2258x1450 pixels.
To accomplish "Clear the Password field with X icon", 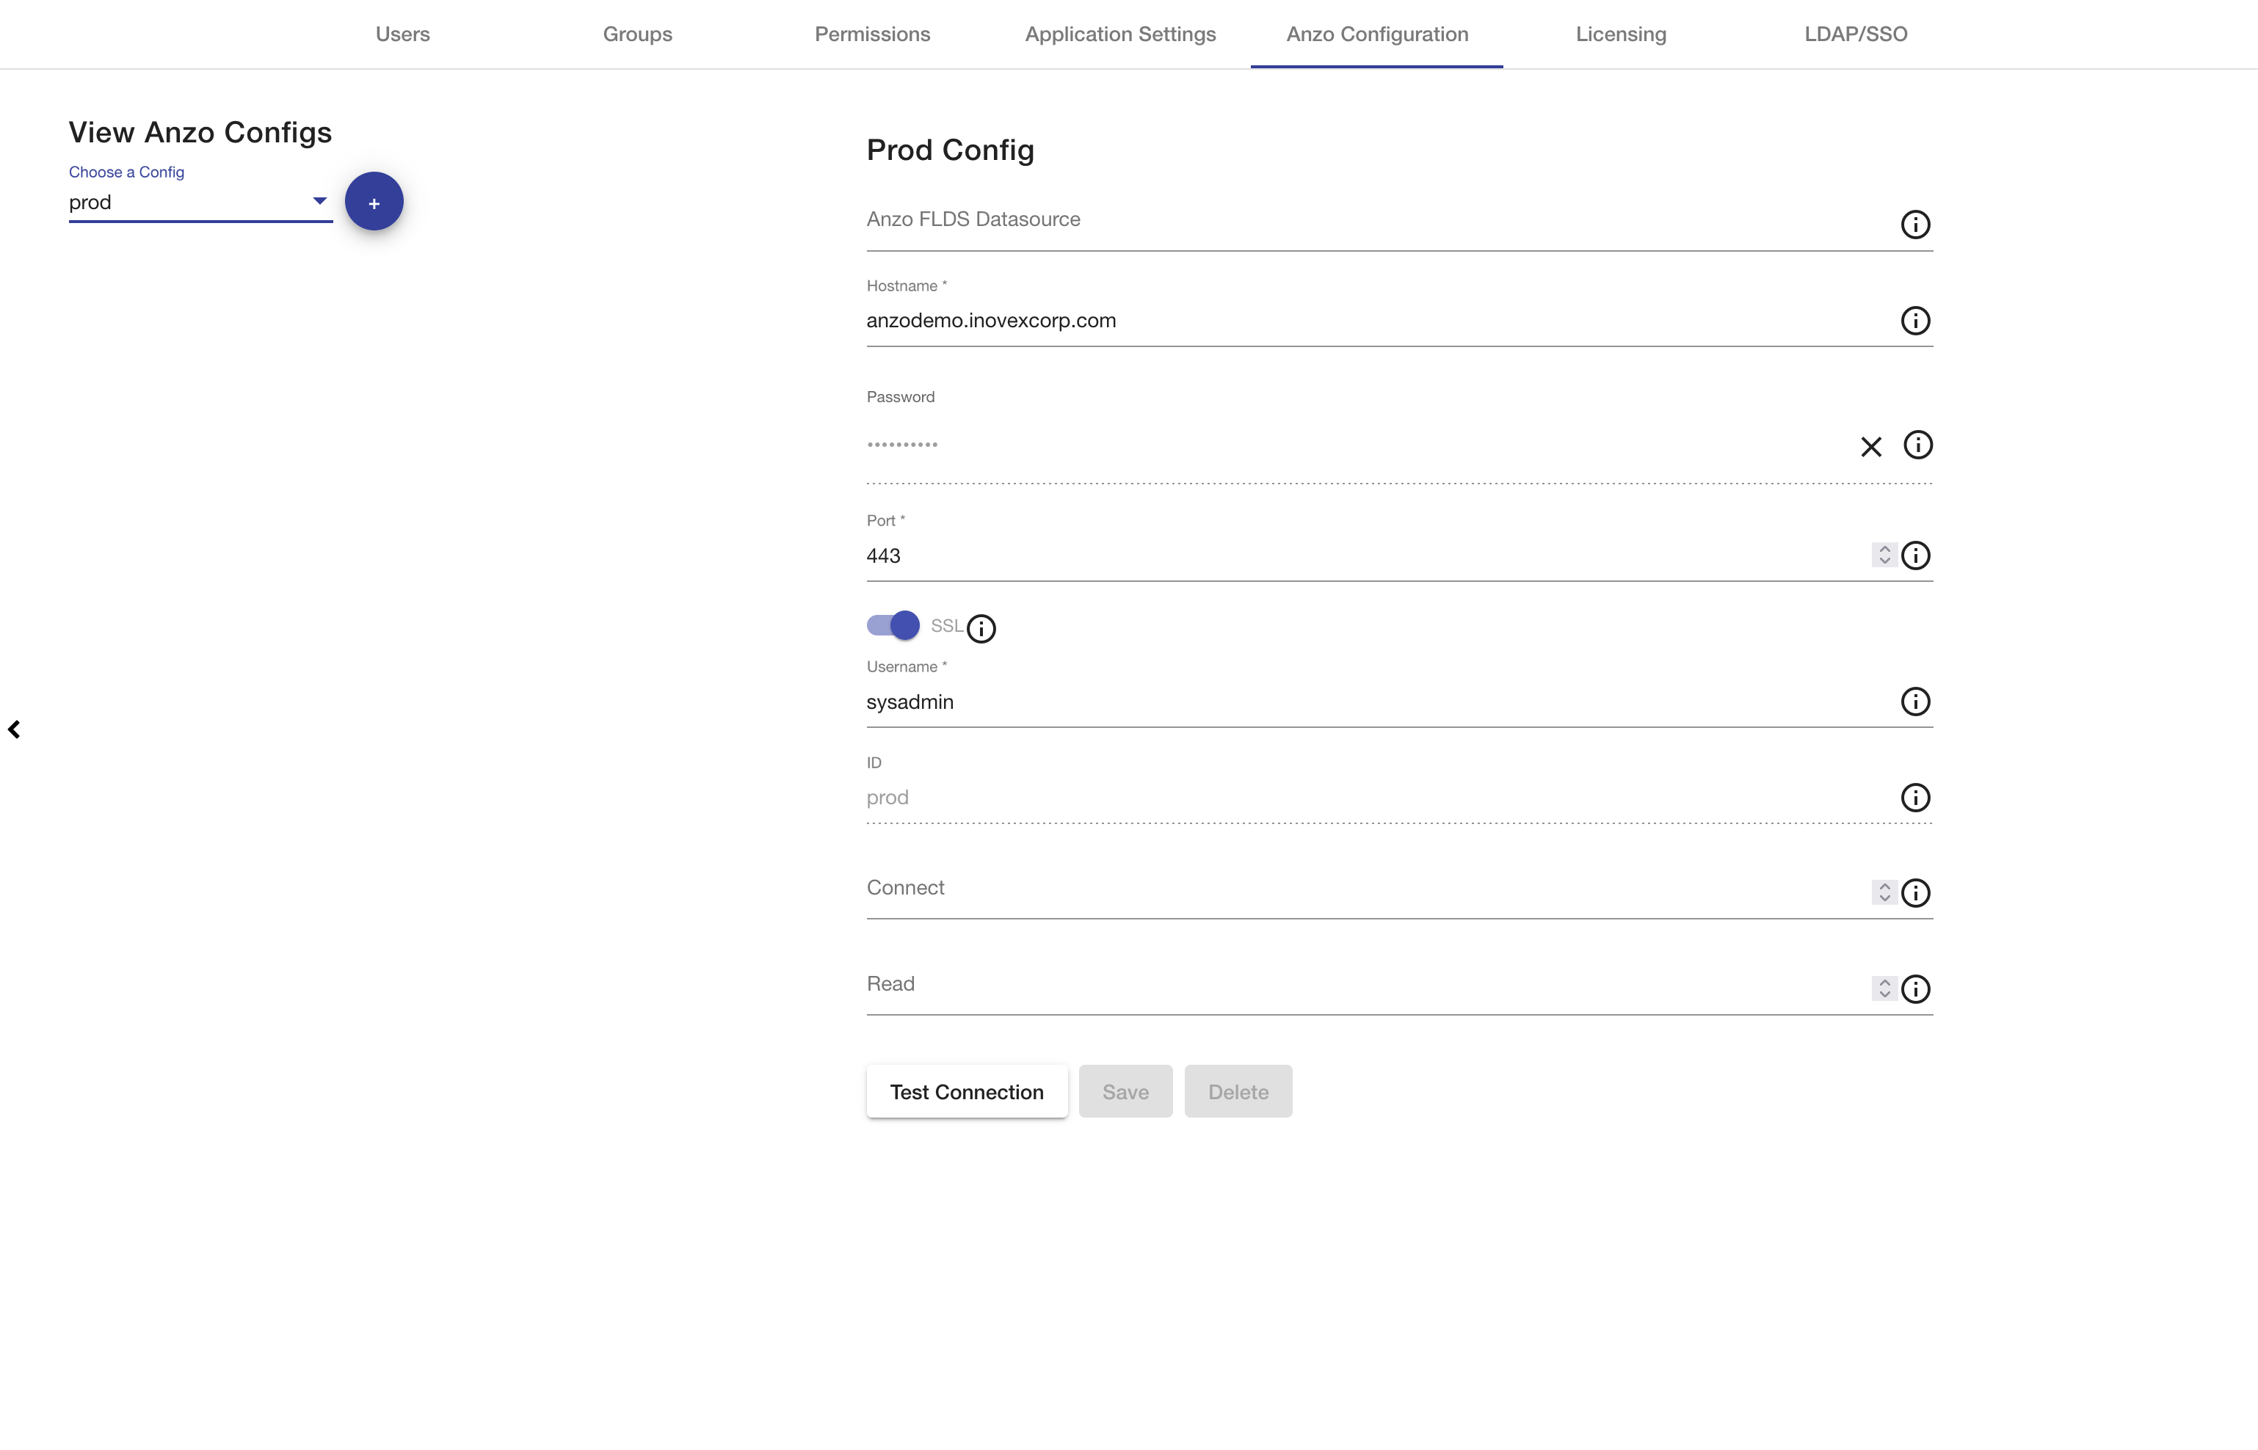I will (x=1871, y=446).
